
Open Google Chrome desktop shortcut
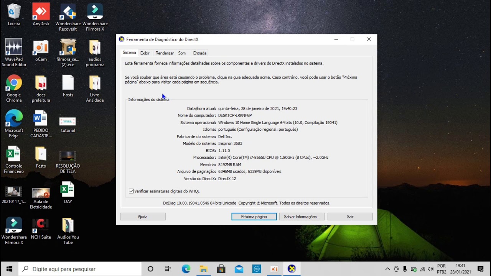(14, 88)
